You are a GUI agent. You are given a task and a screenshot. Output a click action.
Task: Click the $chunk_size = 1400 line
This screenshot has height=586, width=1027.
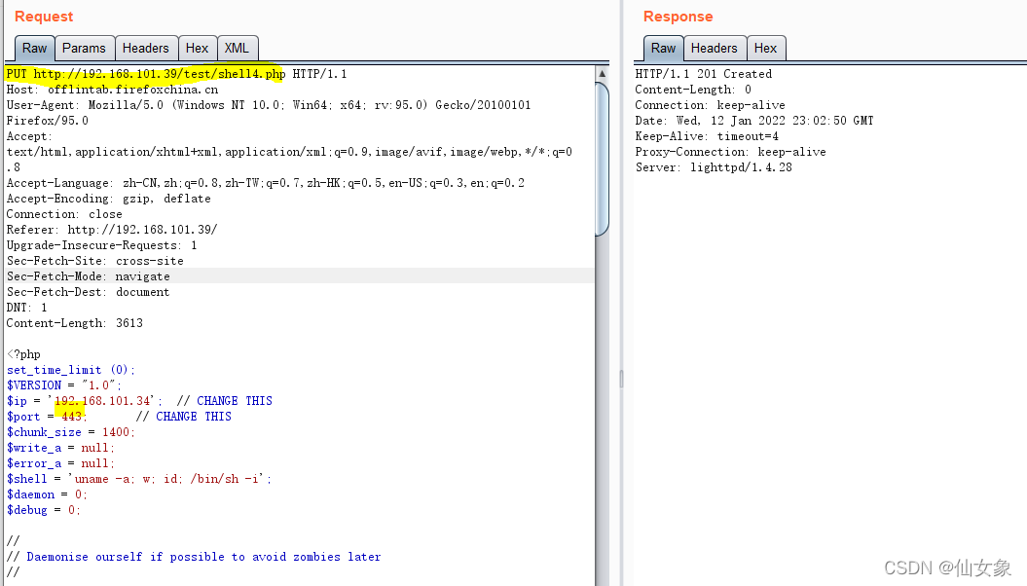click(71, 432)
